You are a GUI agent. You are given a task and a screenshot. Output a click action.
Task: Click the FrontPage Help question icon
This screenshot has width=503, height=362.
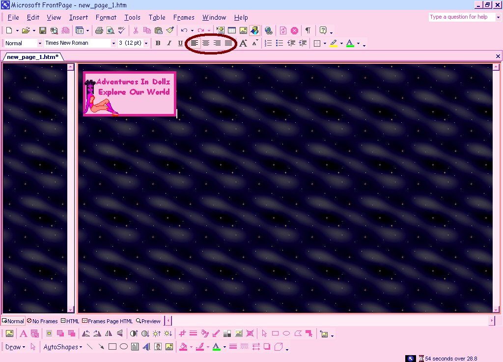(x=323, y=30)
